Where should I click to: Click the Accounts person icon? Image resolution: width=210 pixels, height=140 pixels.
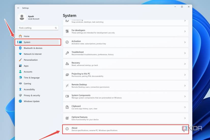20,72
